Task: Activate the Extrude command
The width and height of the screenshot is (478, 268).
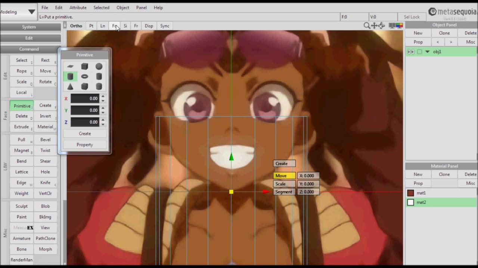Action: [x=22, y=127]
